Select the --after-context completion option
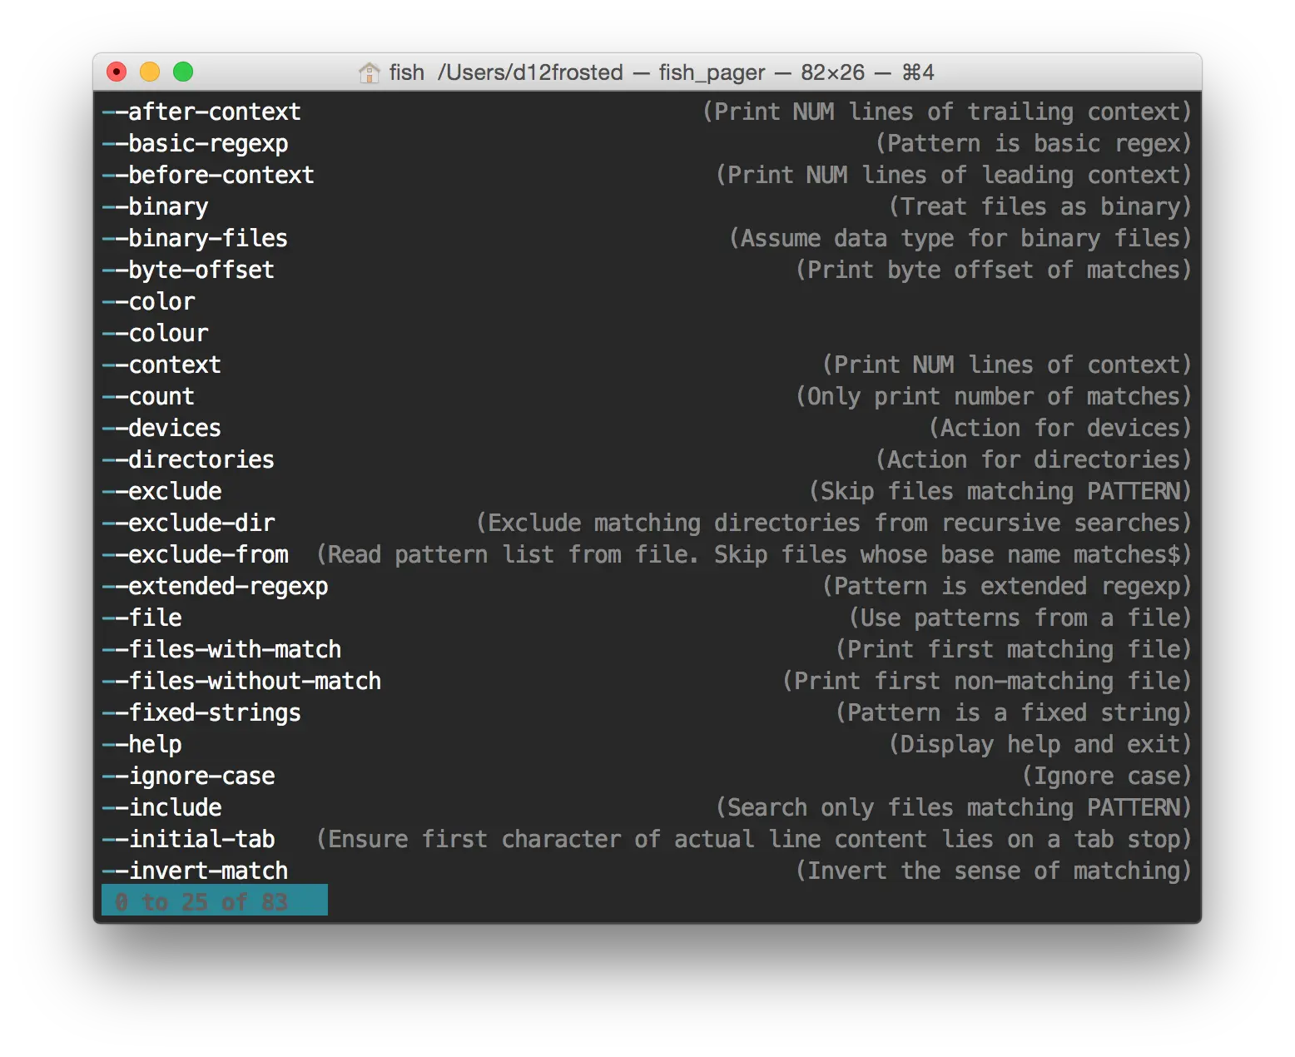 point(201,112)
